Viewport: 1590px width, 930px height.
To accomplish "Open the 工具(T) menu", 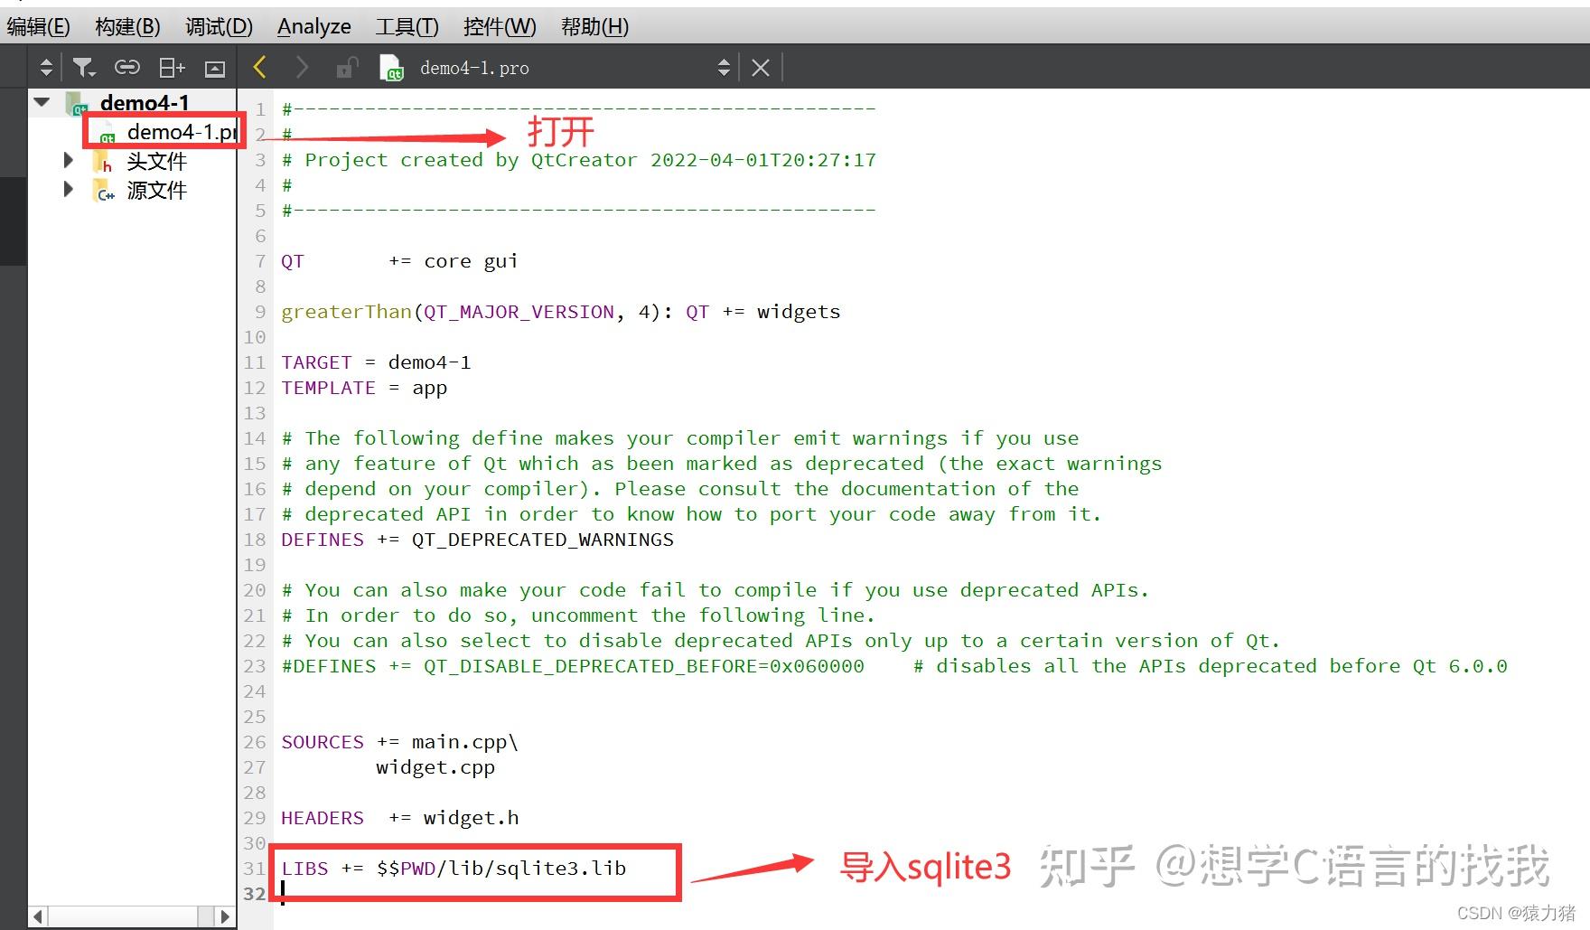I will pyautogui.click(x=407, y=27).
